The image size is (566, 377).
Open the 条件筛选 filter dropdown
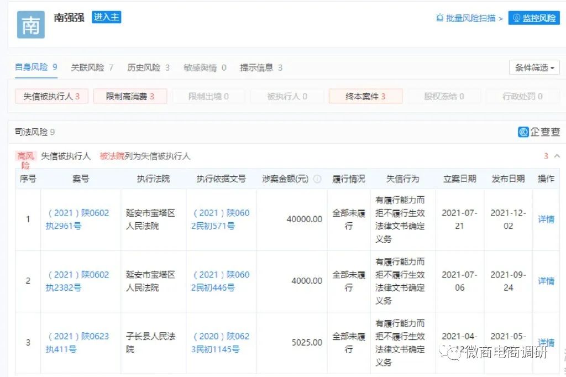pyautogui.click(x=533, y=67)
